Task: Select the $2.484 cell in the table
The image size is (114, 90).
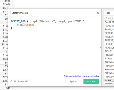Action: click(x=7, y=4)
